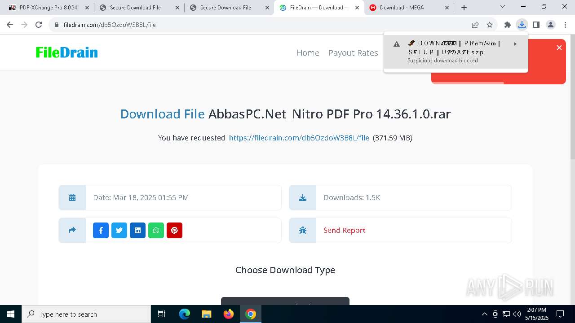
Task: Click the share arrow icon
Action: point(72,230)
